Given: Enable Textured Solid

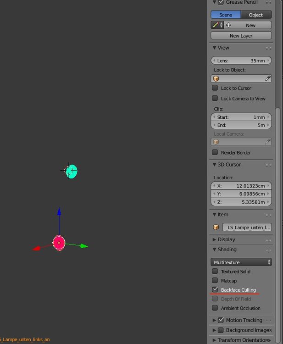Looking at the screenshot, I should [x=215, y=271].
